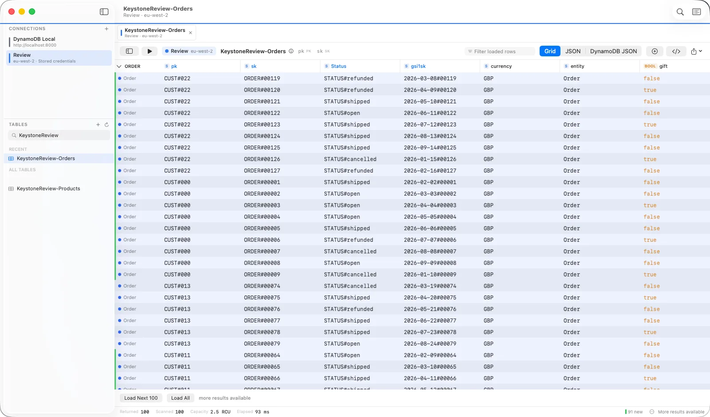The width and height of the screenshot is (710, 417).
Task: Add a new item with the circled plus
Action: 655,51
